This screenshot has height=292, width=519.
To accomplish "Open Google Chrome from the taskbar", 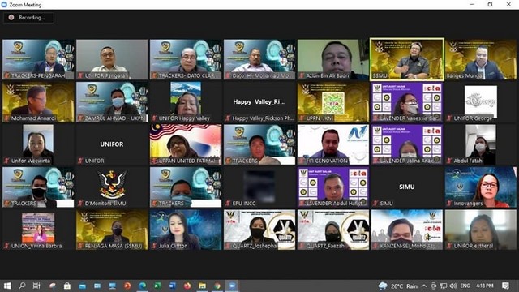I will pyautogui.click(x=217, y=286).
